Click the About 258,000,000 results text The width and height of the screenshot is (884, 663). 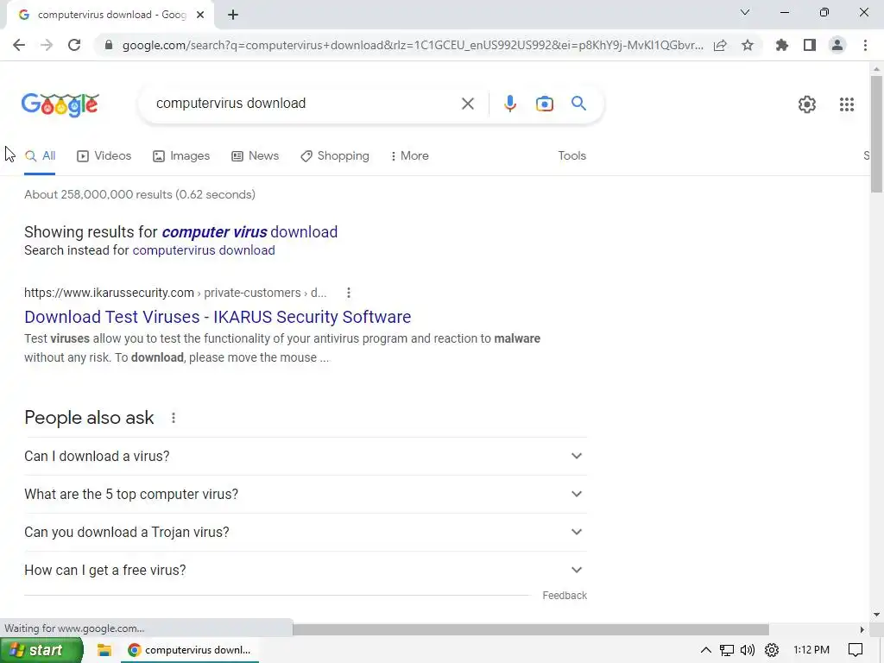click(x=140, y=194)
